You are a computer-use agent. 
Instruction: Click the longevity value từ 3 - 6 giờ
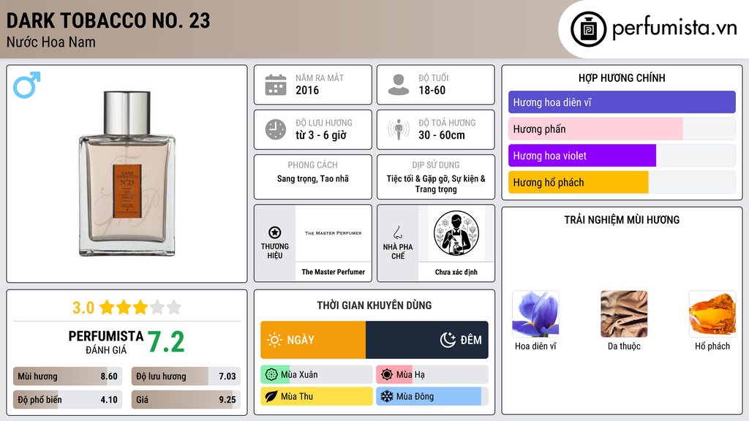(321, 135)
